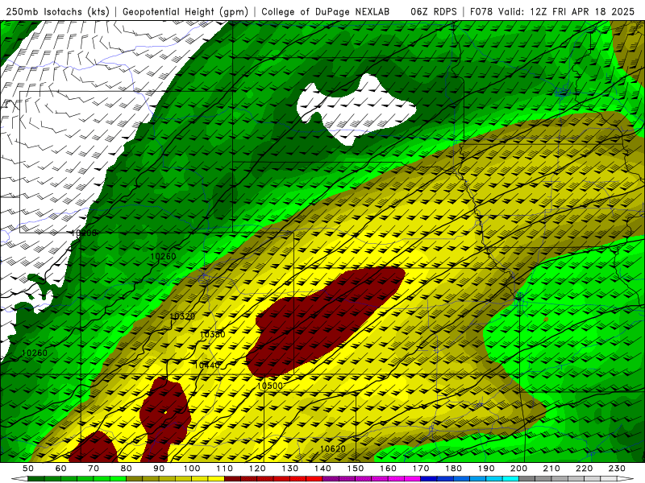Image resolution: width=645 pixels, height=483 pixels.
Task: Click the 170 value on the color scale
Action: coord(421,469)
